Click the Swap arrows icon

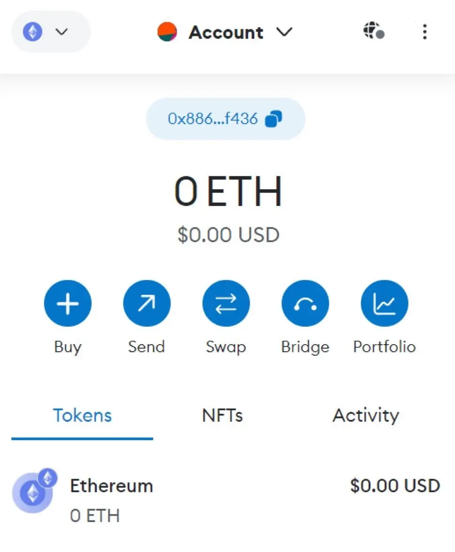tap(226, 303)
